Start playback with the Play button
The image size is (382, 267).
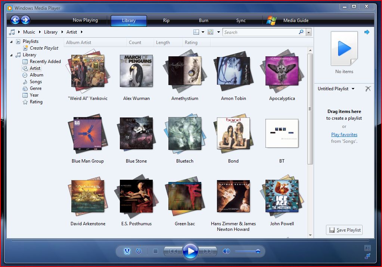(x=190, y=251)
